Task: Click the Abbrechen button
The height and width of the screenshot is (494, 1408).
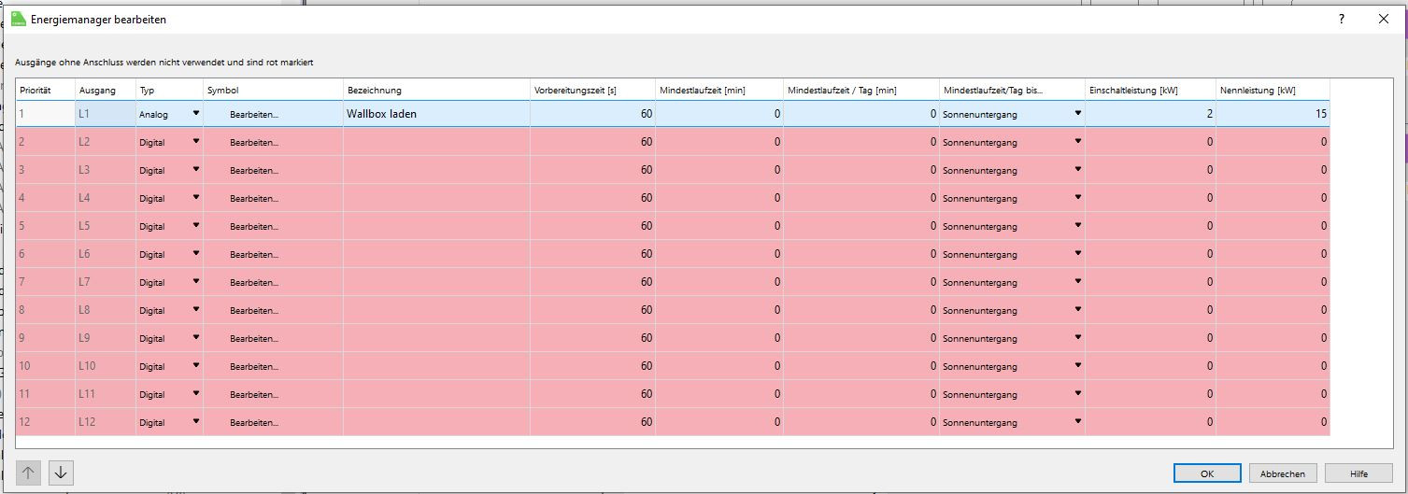Action: (x=1283, y=473)
